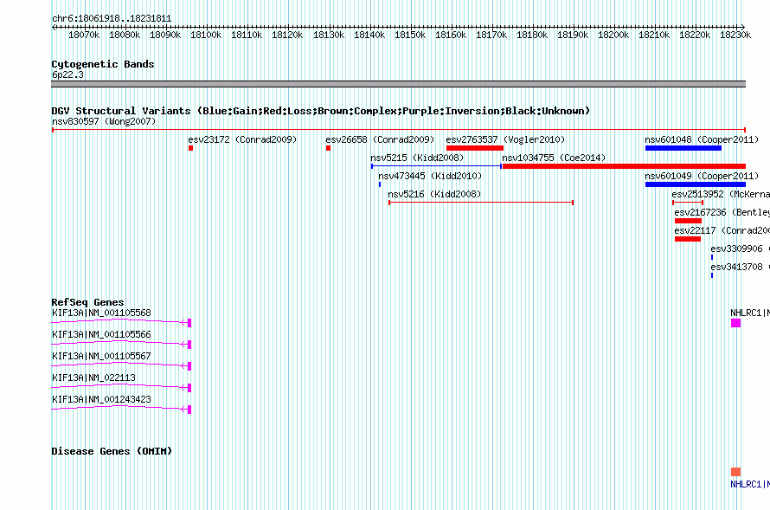The image size is (770, 510).
Task: Click the 18070k ruler position
Action: pos(84,35)
